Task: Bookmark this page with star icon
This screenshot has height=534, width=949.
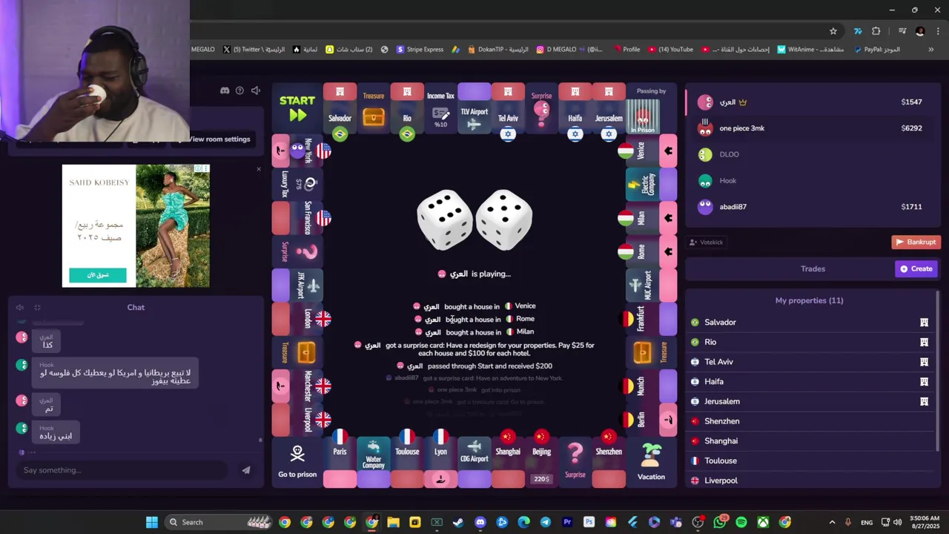Action: click(x=833, y=31)
